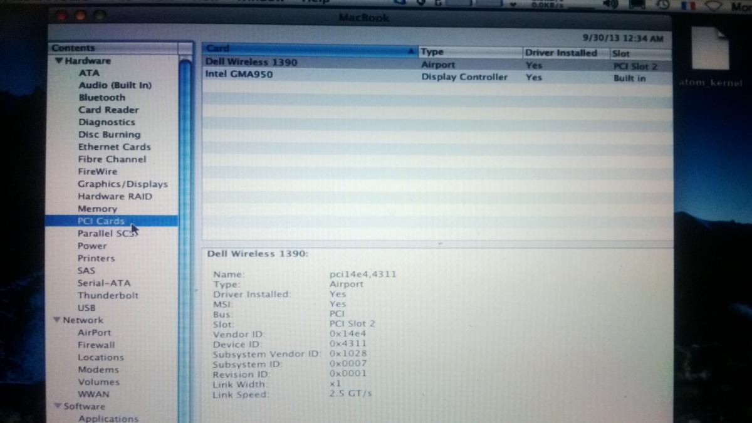Click the Vendor ID value 0x14e4

[348, 333]
